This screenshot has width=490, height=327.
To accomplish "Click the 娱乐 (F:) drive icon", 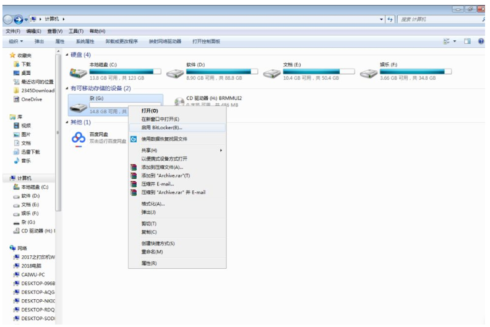I will point(369,73).
